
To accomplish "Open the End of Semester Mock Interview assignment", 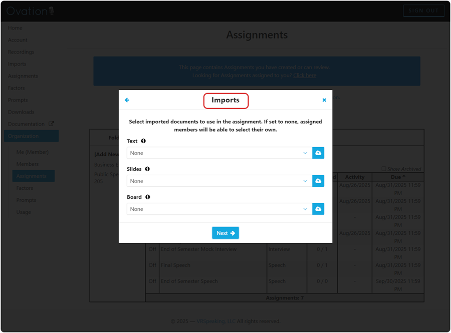I will 199,249.
